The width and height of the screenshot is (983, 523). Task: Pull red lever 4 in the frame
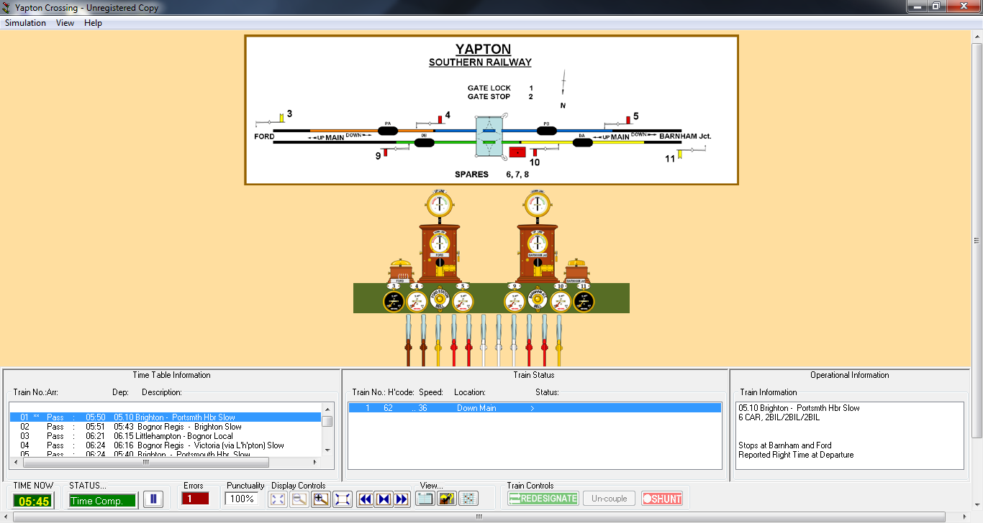pos(453,339)
